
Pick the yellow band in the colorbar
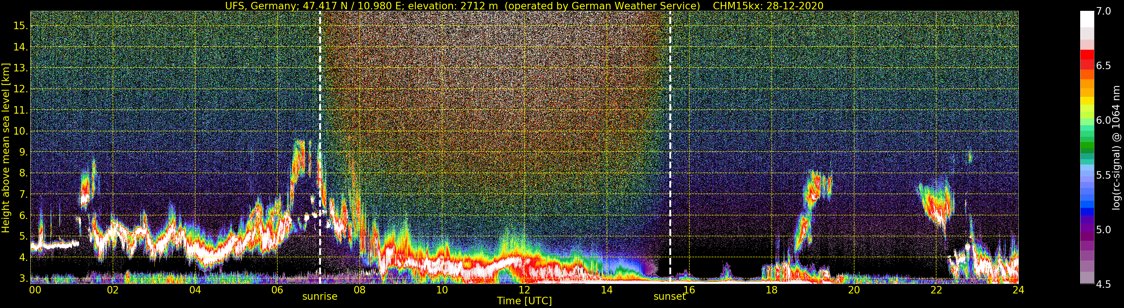pyautogui.click(x=1087, y=101)
